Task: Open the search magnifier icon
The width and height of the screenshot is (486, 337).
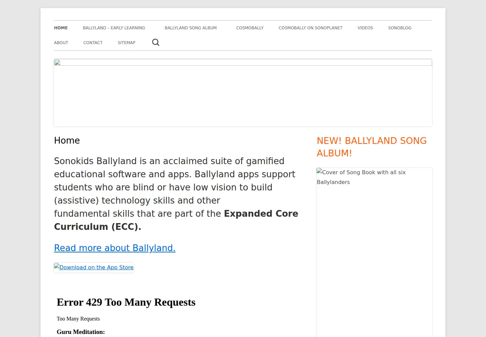Action: [156, 42]
